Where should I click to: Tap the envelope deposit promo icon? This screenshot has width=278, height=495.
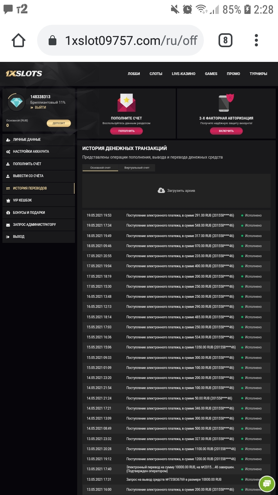126,102
